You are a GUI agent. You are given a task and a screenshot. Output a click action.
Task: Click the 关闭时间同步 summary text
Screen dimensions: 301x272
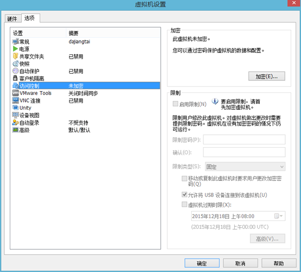tap(83, 93)
